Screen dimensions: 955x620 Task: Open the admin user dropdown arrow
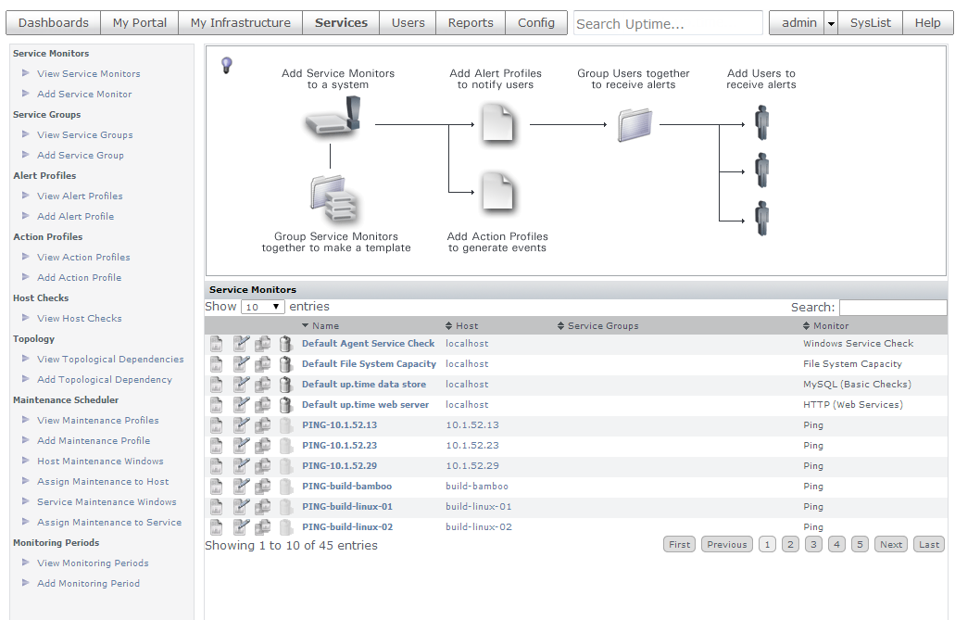tap(831, 23)
